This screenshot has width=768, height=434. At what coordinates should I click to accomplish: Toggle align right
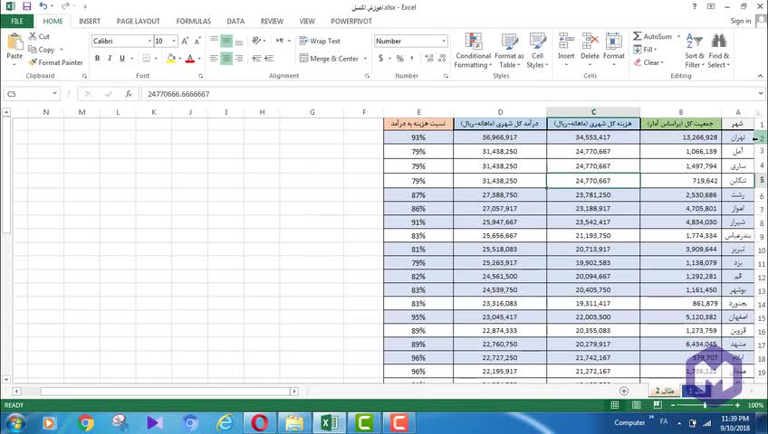click(x=239, y=58)
